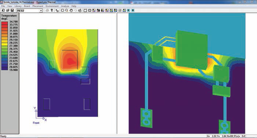Click the New file icon
Screen dimensions: 257x138
click(3, 10)
